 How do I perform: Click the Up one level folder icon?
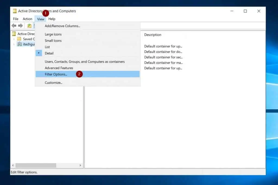[x=29, y=26]
